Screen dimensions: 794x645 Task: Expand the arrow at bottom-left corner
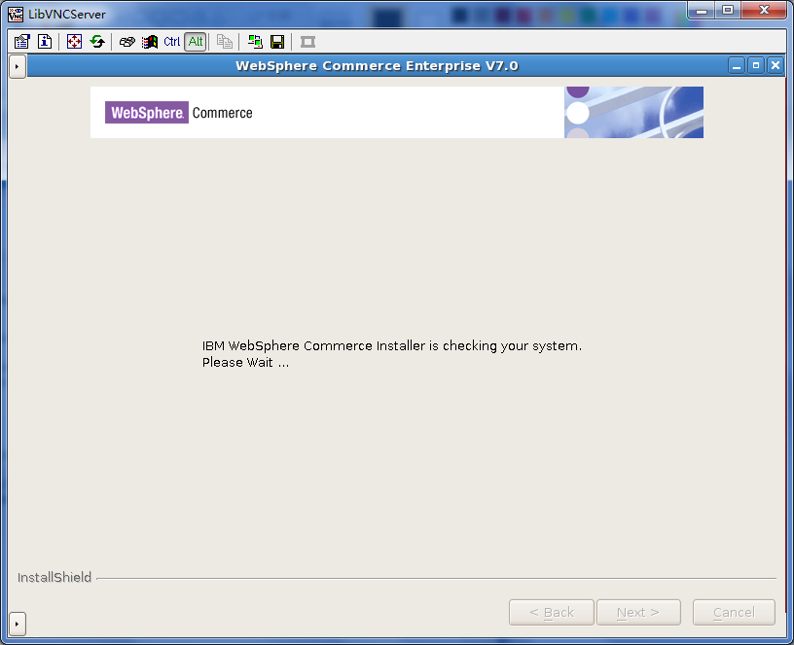point(18,624)
